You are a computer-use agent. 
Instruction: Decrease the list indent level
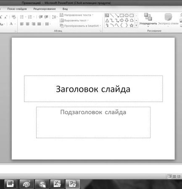(x=41, y=17)
